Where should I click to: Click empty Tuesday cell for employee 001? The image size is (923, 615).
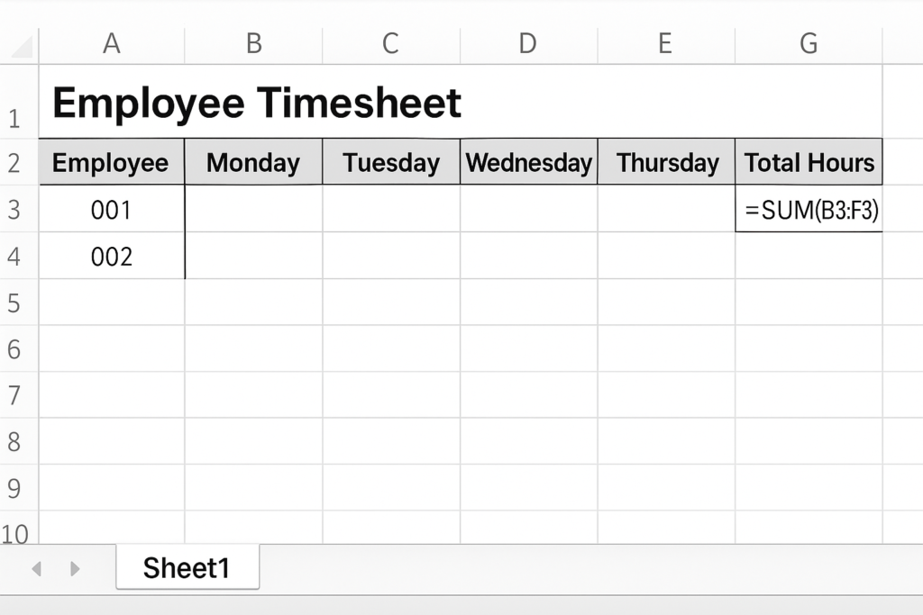(391, 209)
